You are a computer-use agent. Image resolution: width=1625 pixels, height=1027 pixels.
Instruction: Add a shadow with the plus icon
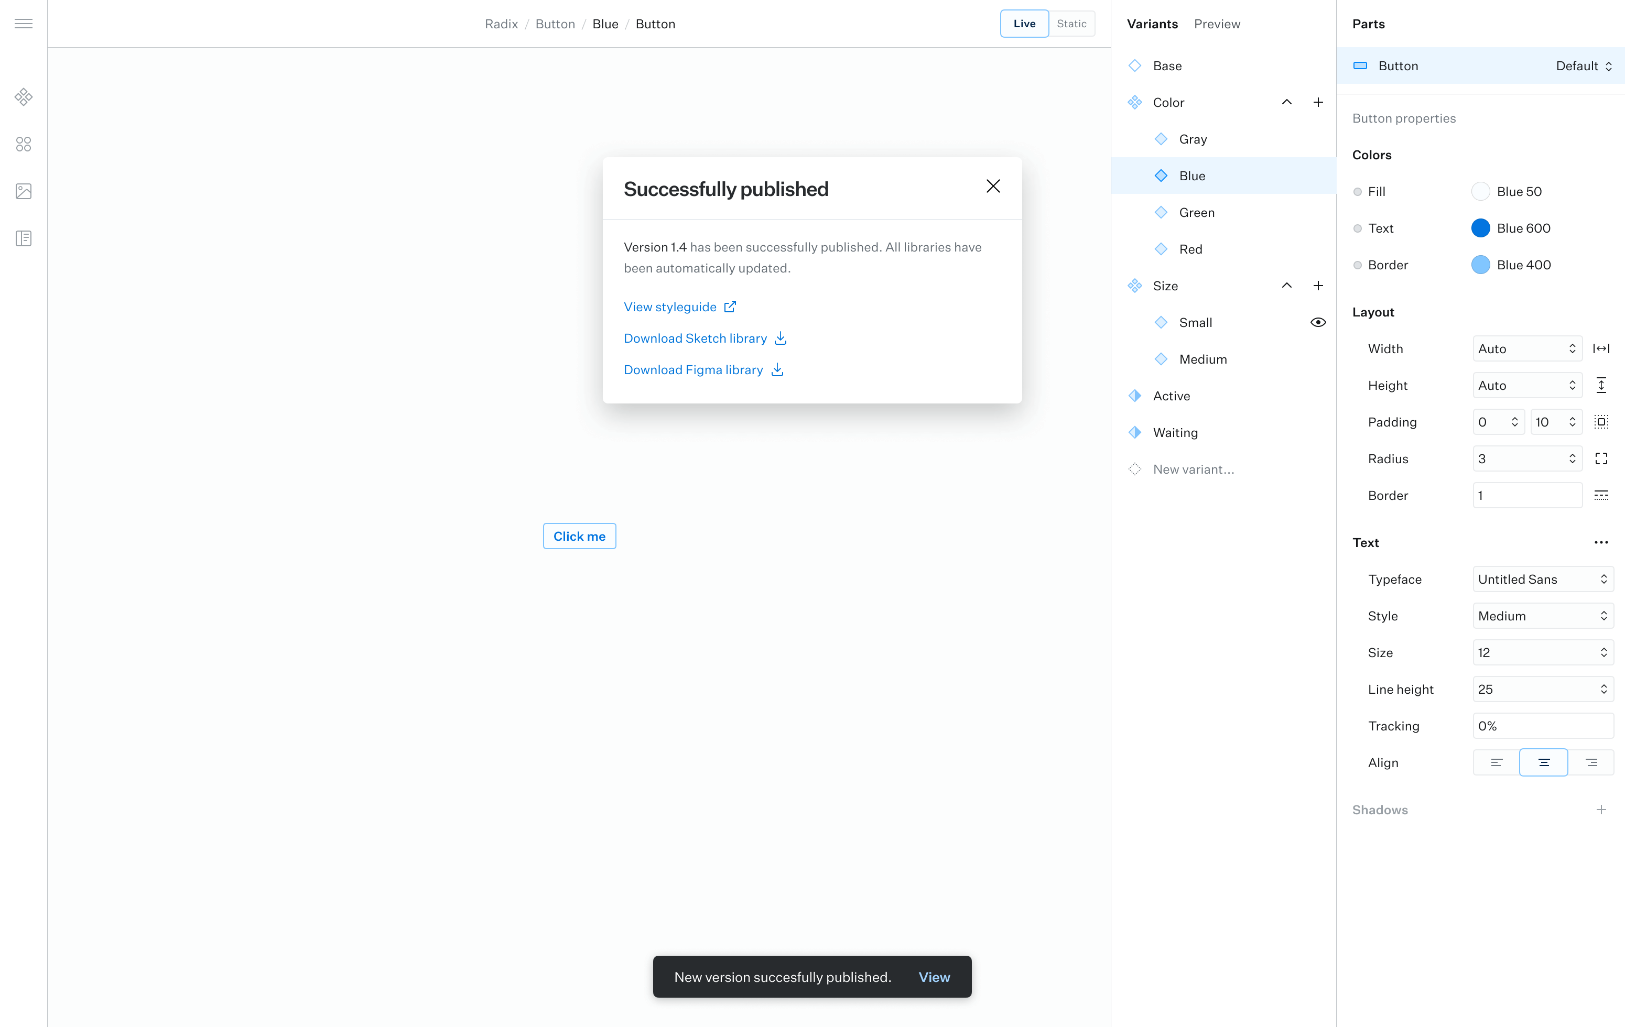coord(1601,810)
